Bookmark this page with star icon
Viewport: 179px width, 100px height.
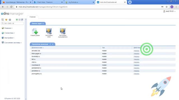point(167,7)
